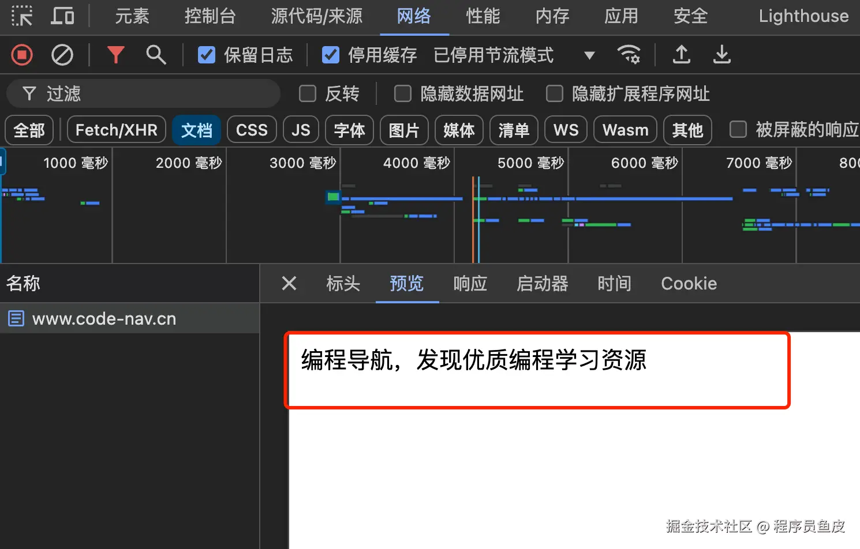
Task: Enable the 被屏蔽的响应 checkbox
Action: [738, 129]
